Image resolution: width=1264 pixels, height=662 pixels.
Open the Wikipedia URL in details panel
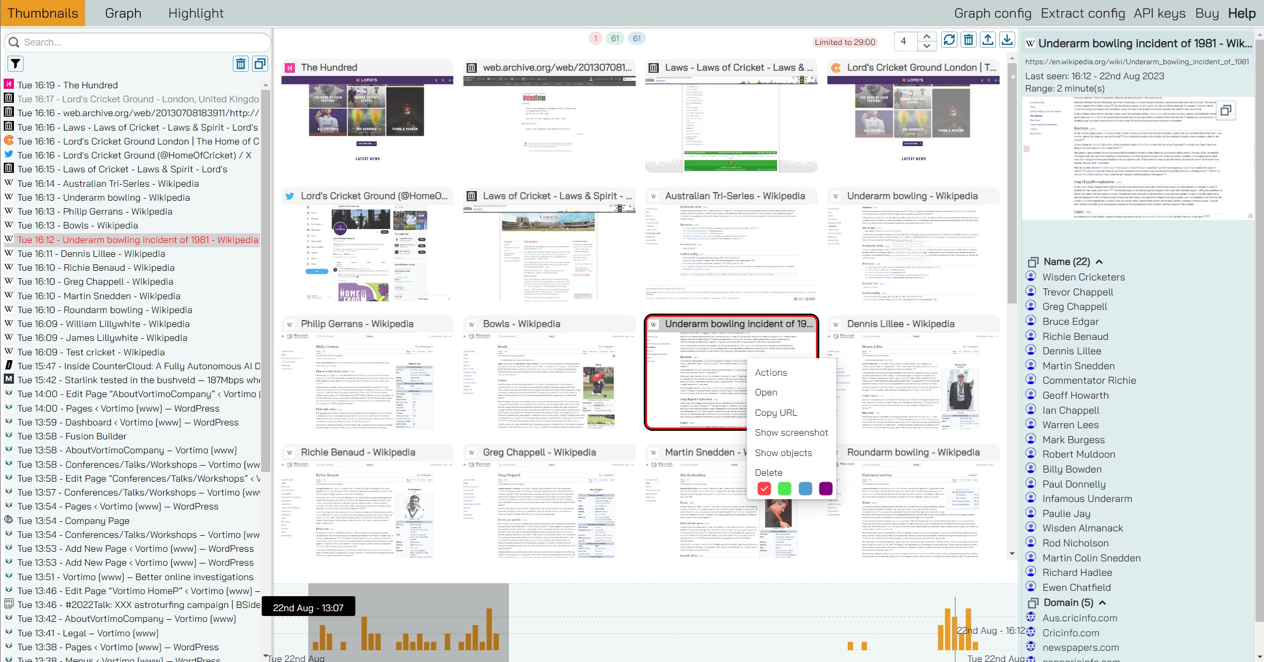1137,62
